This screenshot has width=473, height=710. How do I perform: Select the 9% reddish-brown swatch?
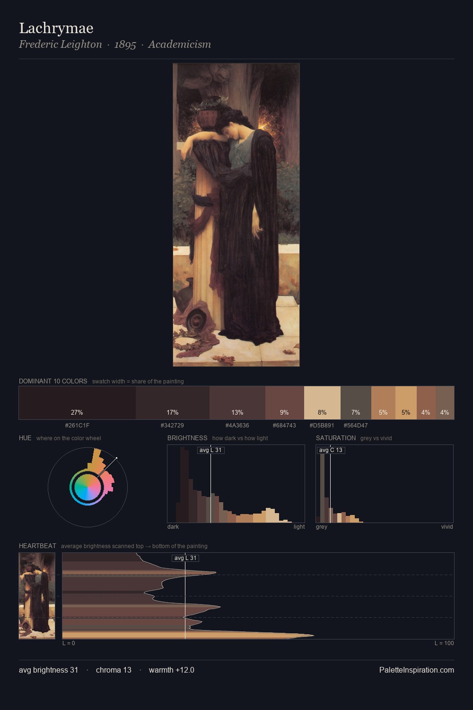pyautogui.click(x=284, y=403)
